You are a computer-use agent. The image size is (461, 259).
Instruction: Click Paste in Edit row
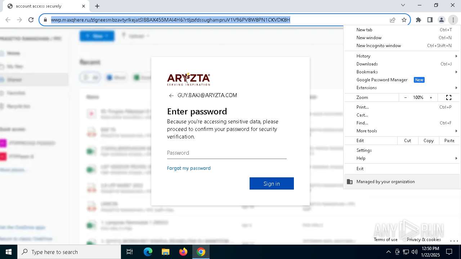(x=449, y=141)
